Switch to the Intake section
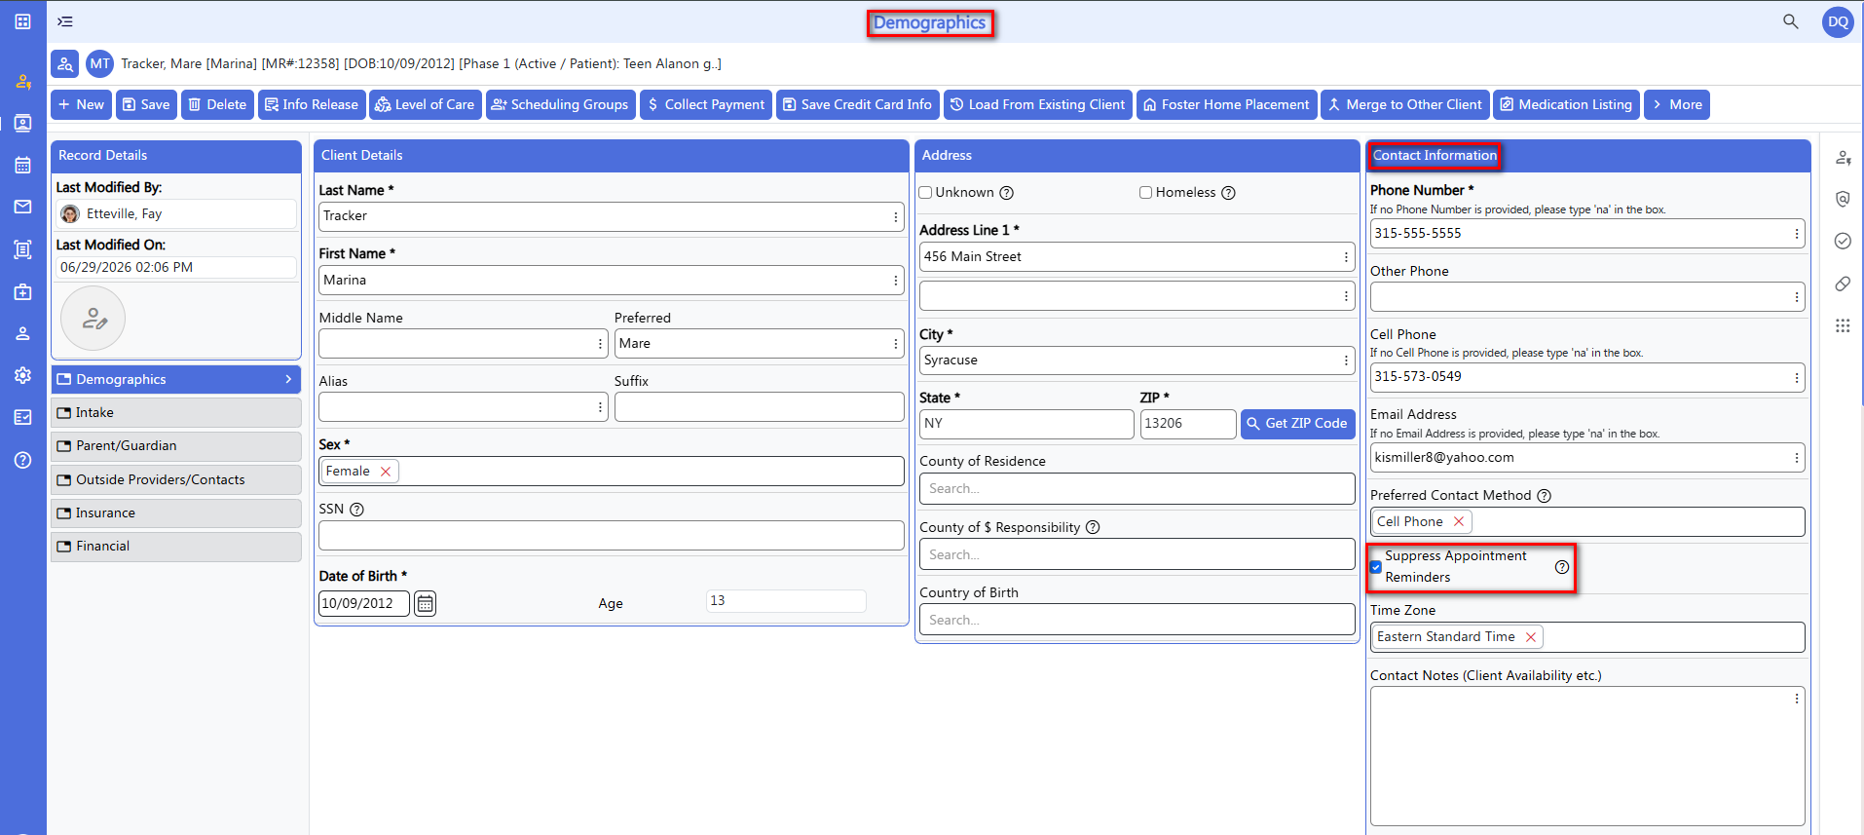The width and height of the screenshot is (1864, 835). pyautogui.click(x=176, y=412)
